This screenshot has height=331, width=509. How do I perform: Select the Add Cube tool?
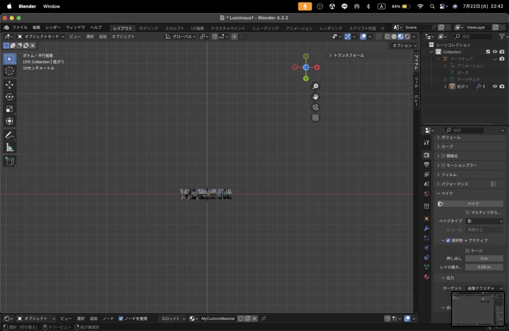(x=9, y=161)
